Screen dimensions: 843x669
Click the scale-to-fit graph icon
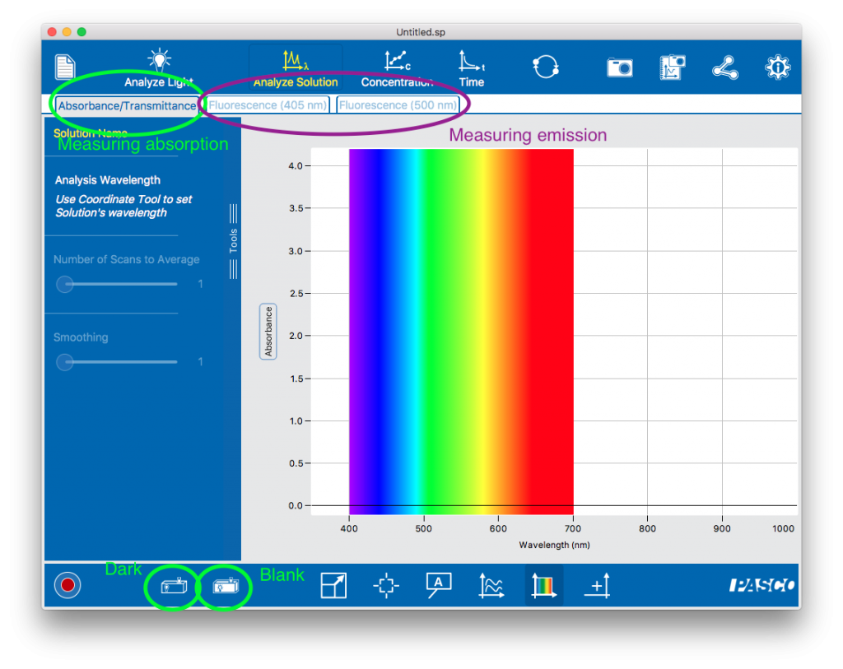click(x=333, y=586)
